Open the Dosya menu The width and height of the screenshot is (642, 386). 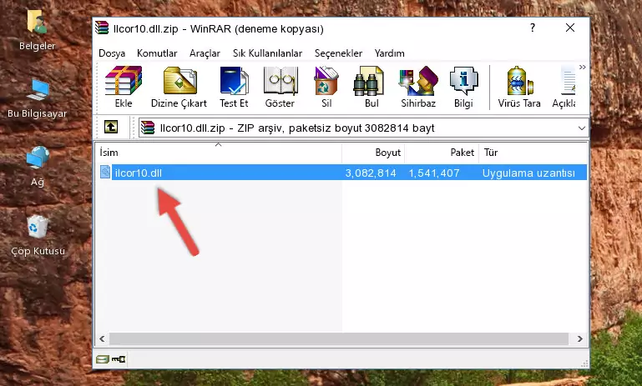coord(112,53)
